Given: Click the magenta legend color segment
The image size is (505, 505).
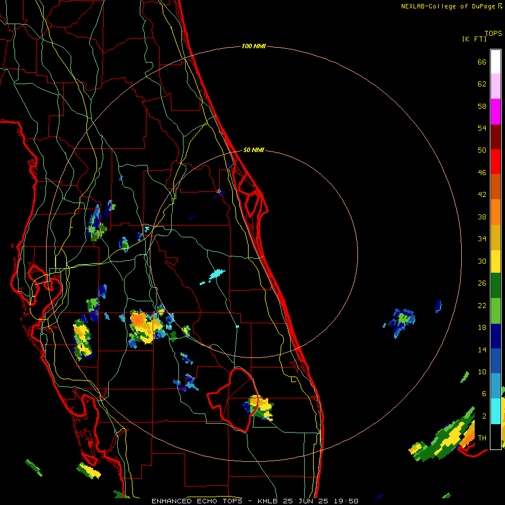Looking at the screenshot, I should coord(495,112).
